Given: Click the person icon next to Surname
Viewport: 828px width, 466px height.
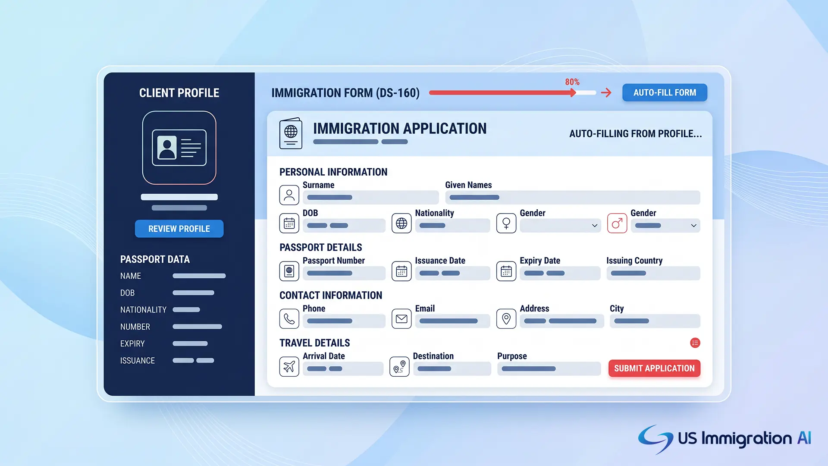Looking at the screenshot, I should pyautogui.click(x=289, y=195).
